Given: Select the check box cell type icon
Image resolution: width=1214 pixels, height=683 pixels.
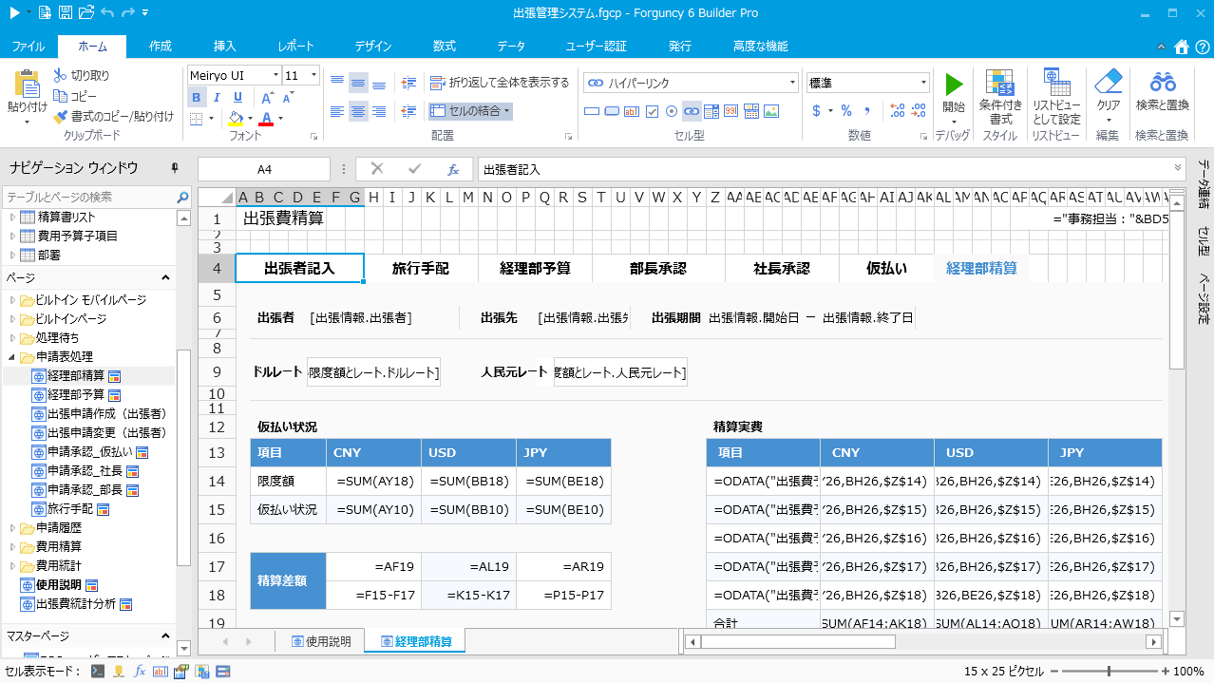Looking at the screenshot, I should click(652, 111).
